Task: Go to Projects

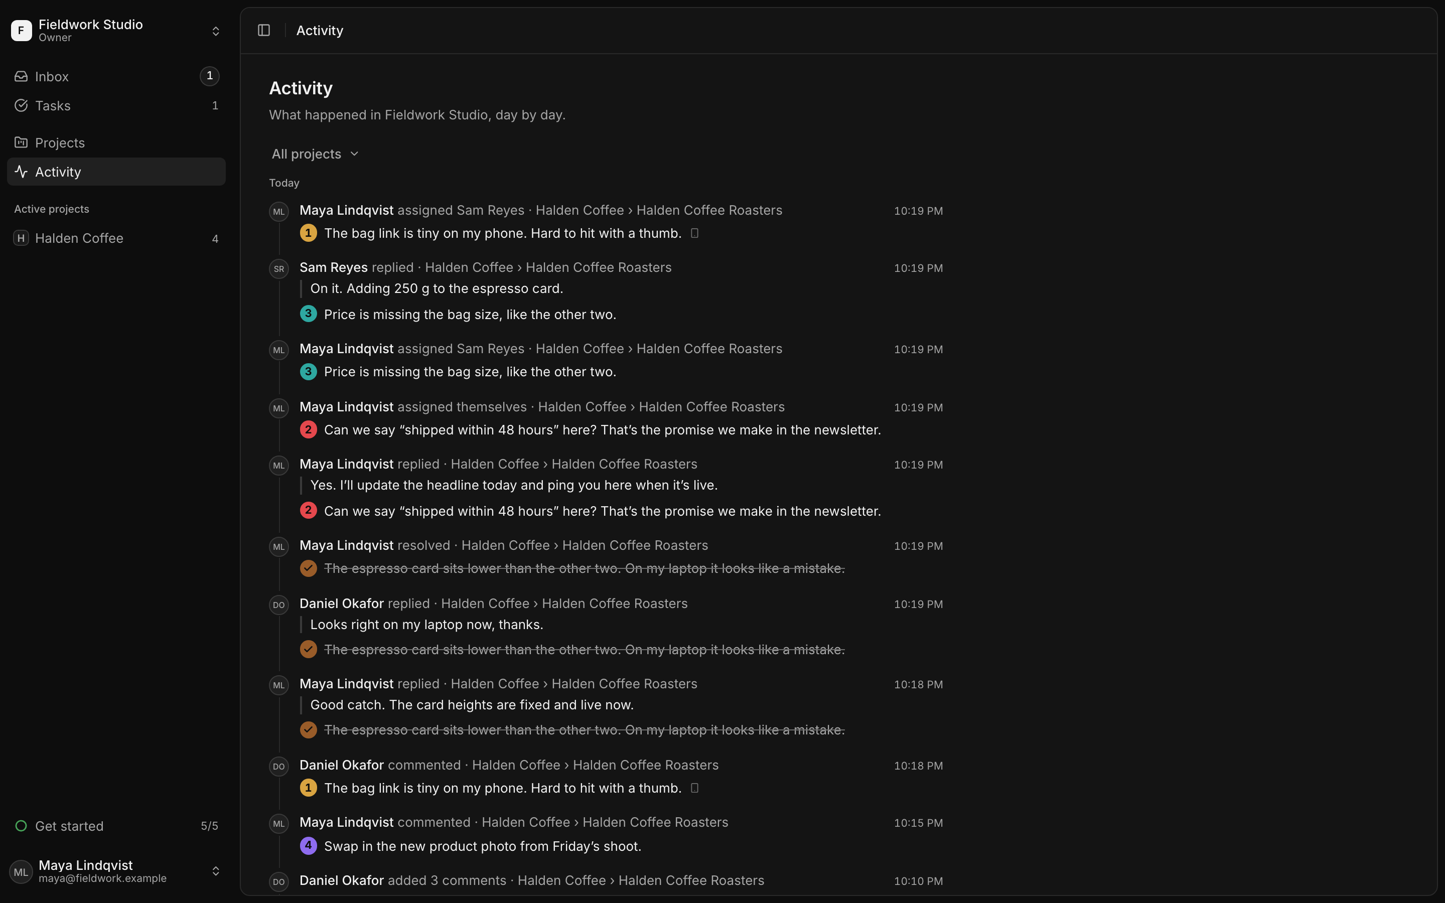Action: (x=116, y=143)
